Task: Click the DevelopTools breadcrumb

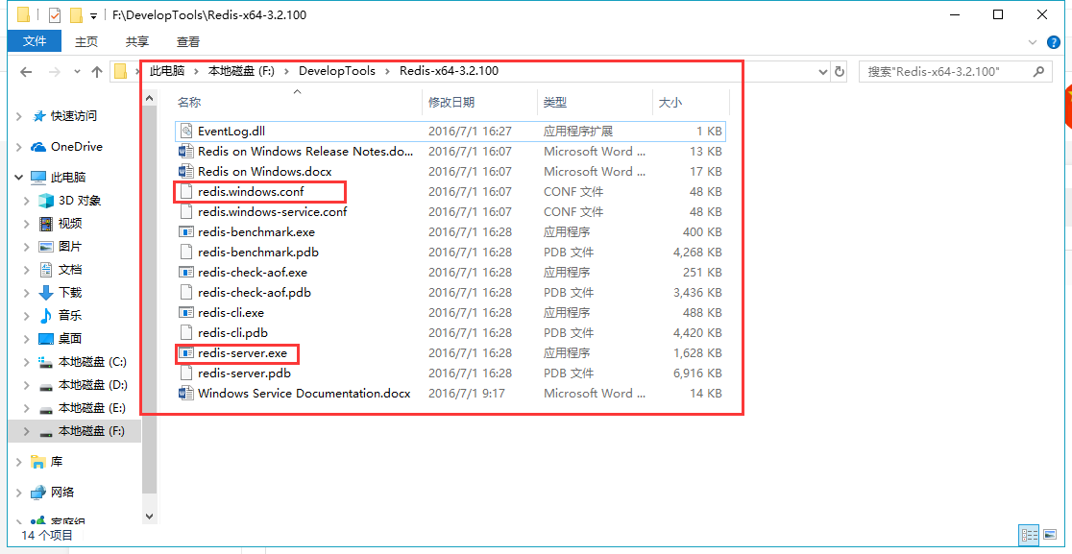Action: 337,71
